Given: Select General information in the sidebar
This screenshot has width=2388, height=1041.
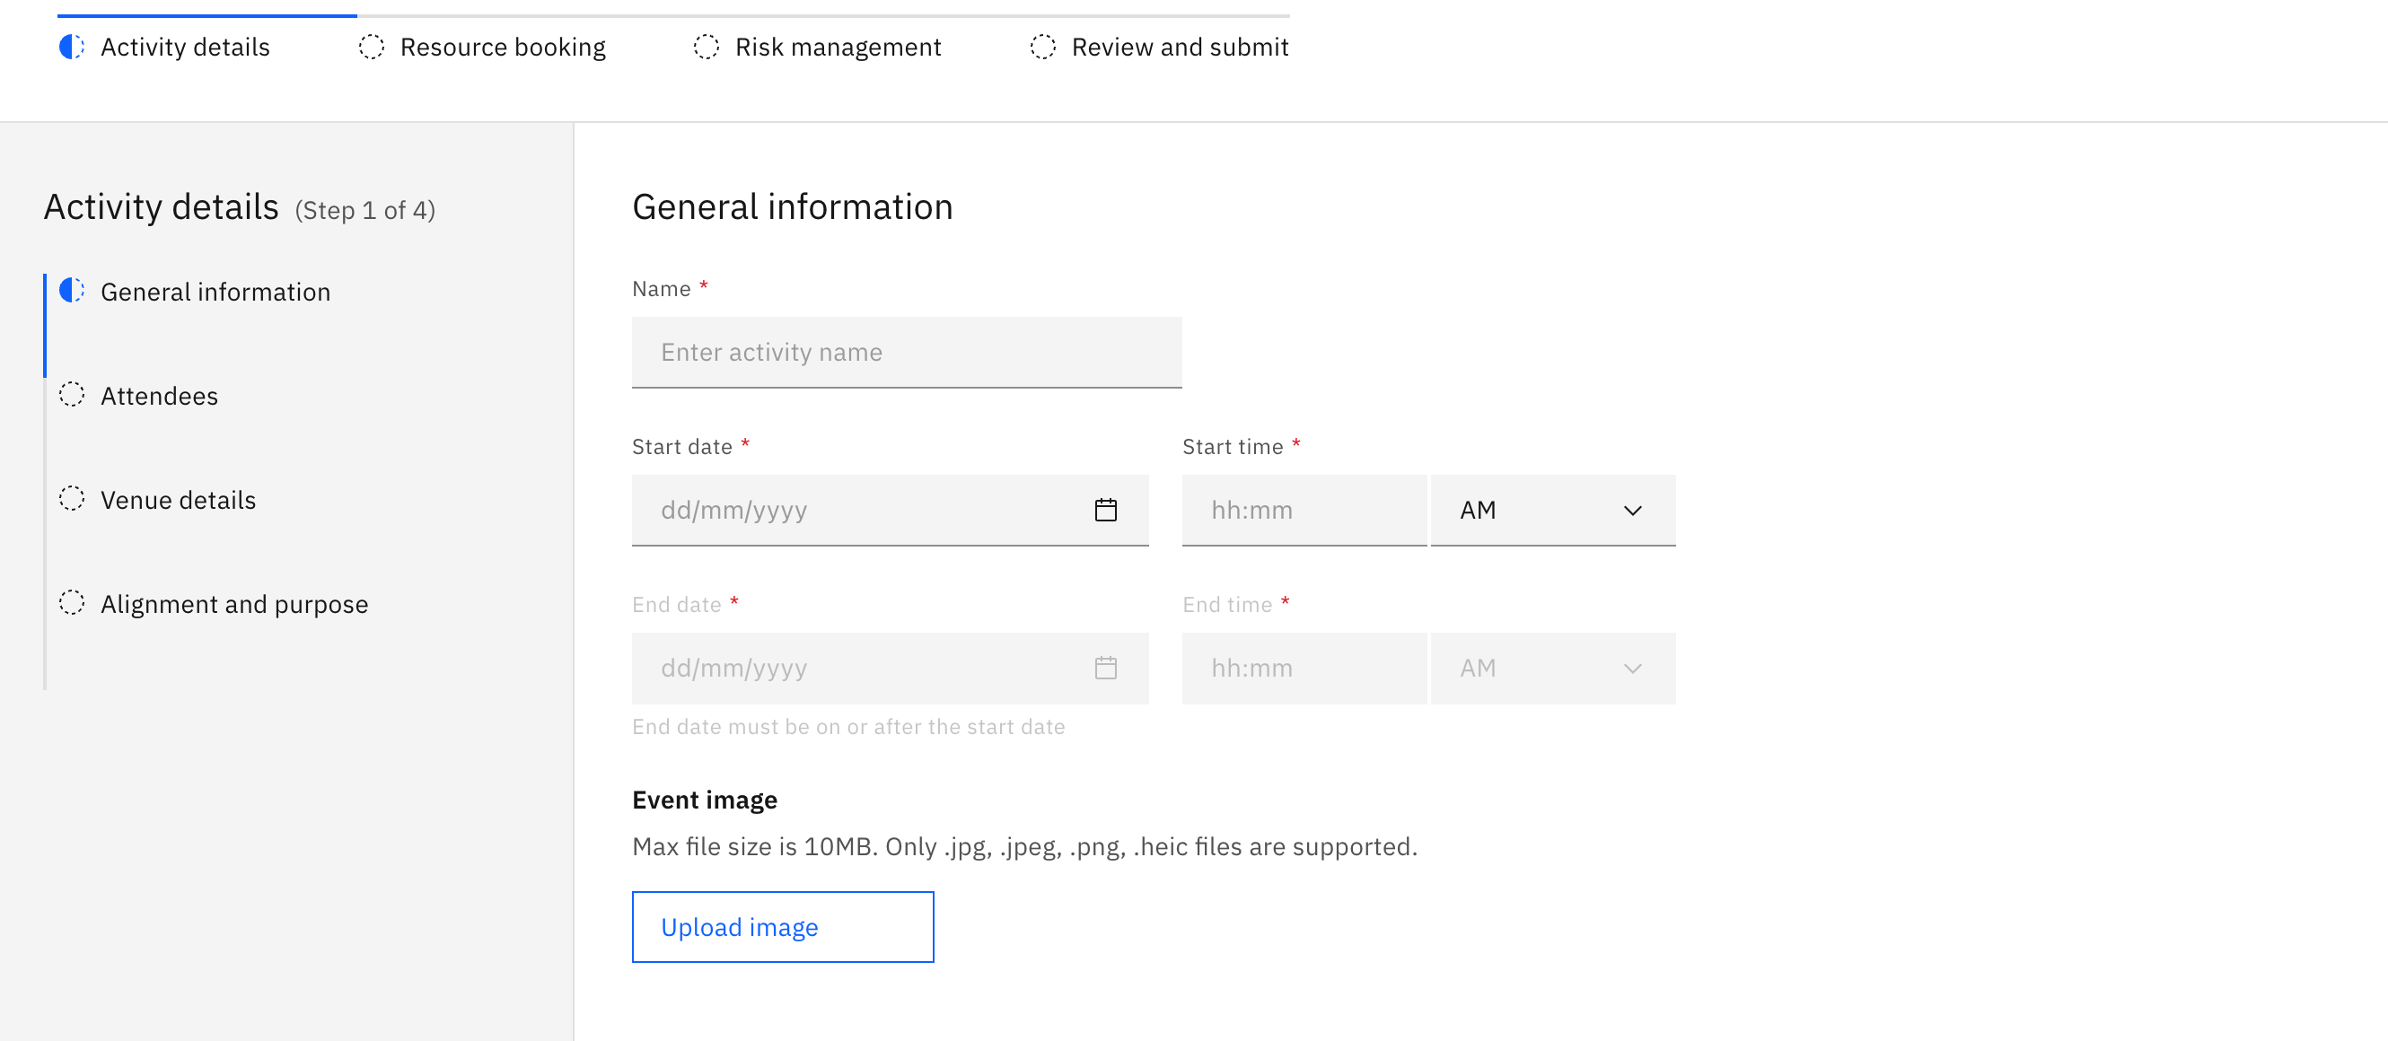Looking at the screenshot, I should coord(215,292).
